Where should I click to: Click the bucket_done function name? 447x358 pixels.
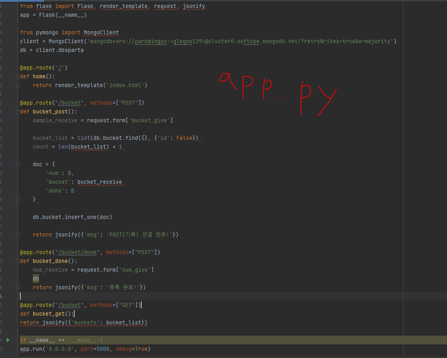point(50,261)
